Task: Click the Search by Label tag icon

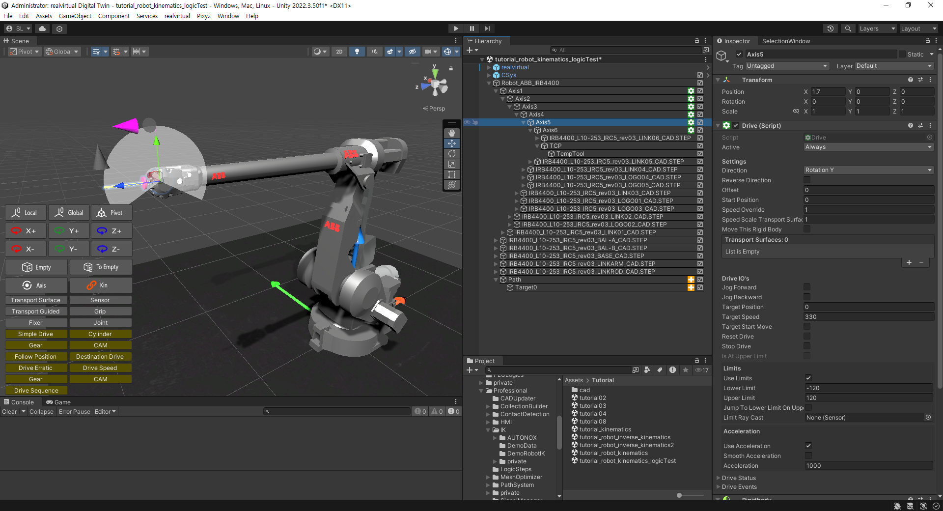Action: [x=660, y=370]
